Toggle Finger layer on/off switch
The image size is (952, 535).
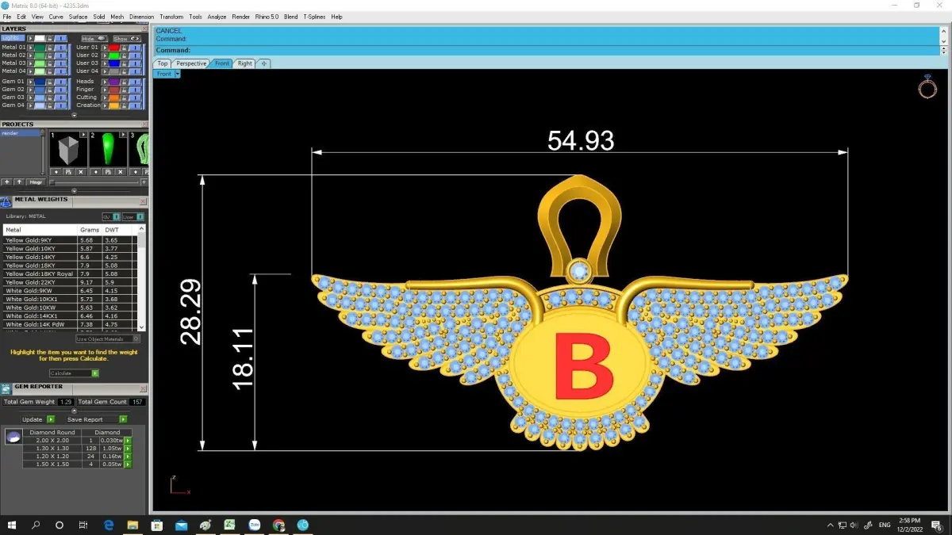pyautogui.click(x=135, y=90)
